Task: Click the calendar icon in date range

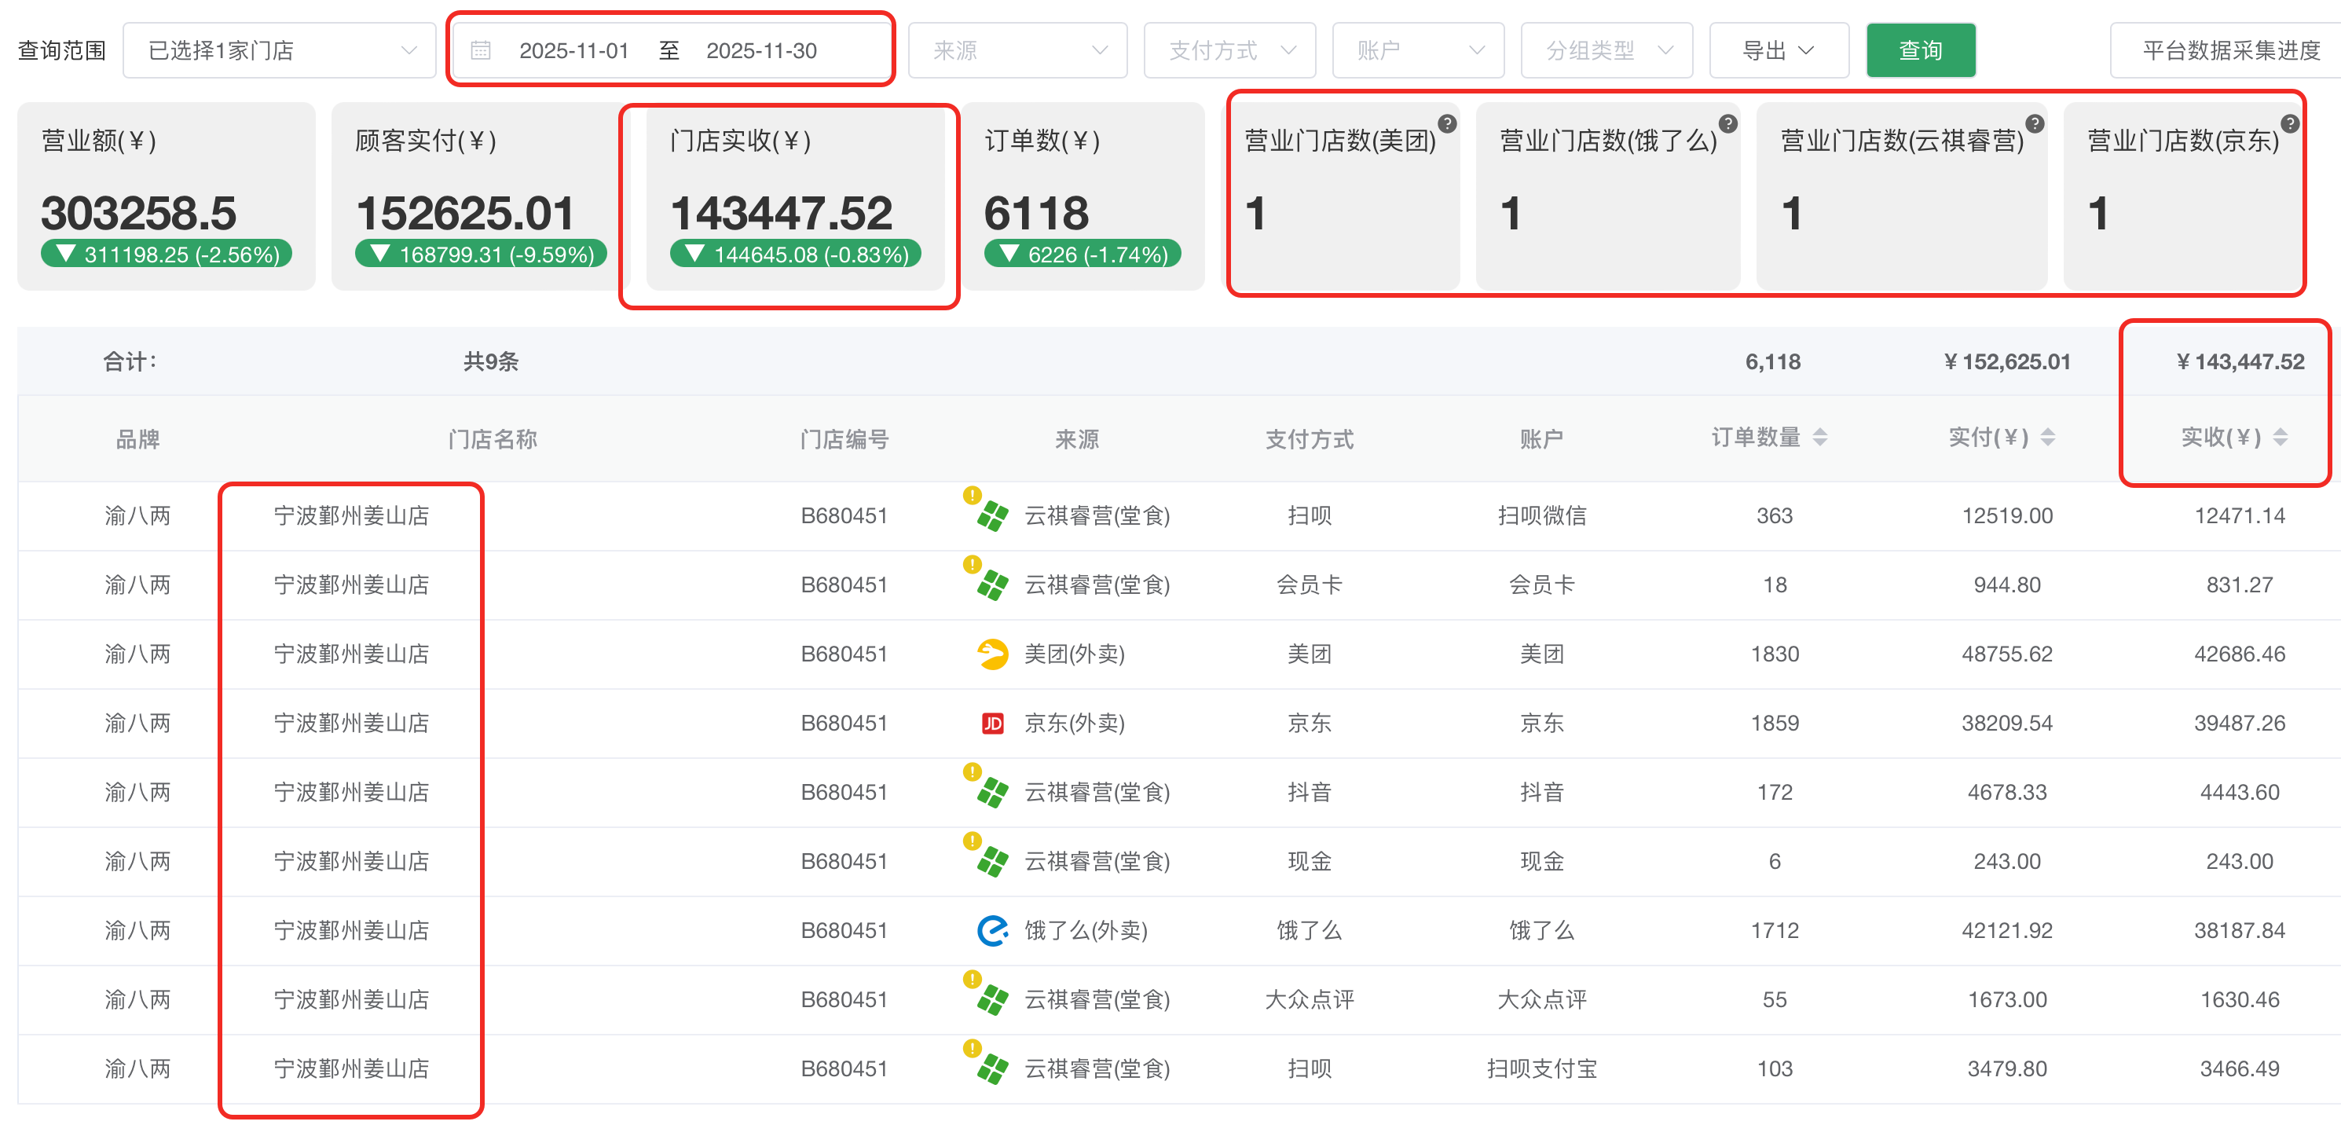Action: pyautogui.click(x=481, y=51)
